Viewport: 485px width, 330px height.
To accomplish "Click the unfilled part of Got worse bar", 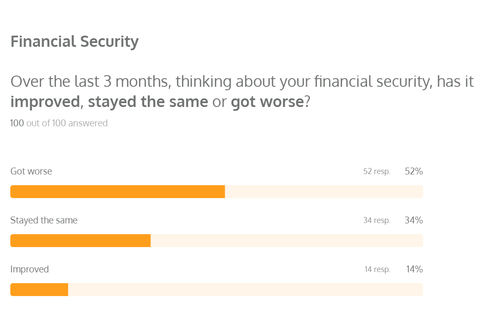I will [324, 192].
